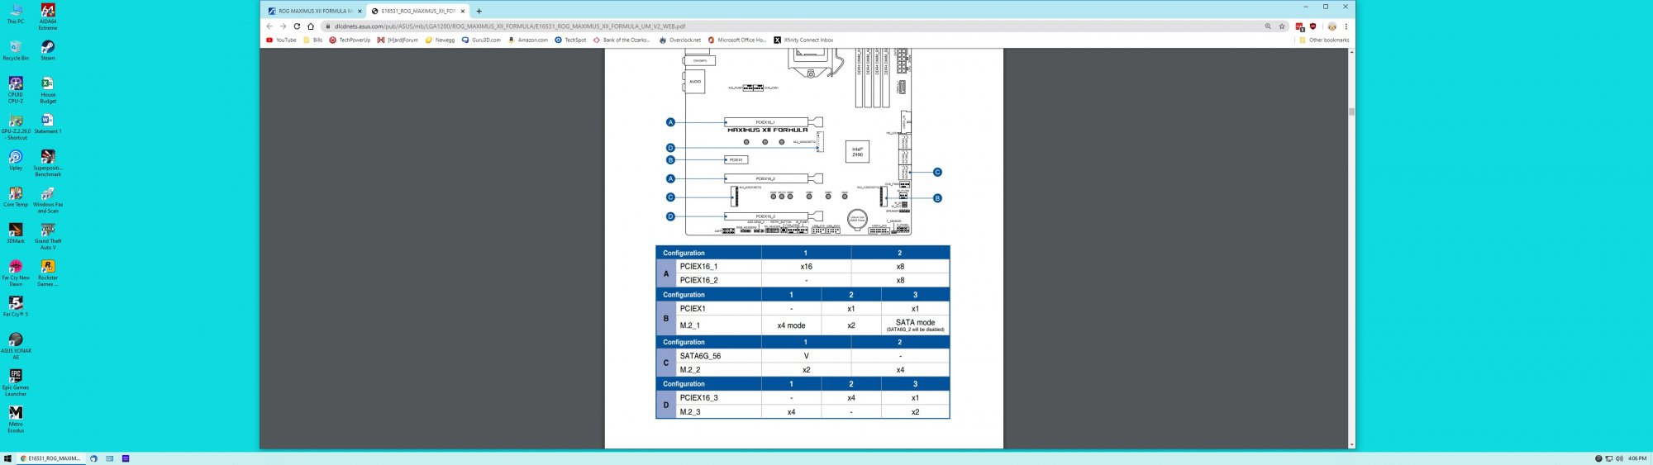Launch AIDA64 Extreme from the desktop

[48, 14]
